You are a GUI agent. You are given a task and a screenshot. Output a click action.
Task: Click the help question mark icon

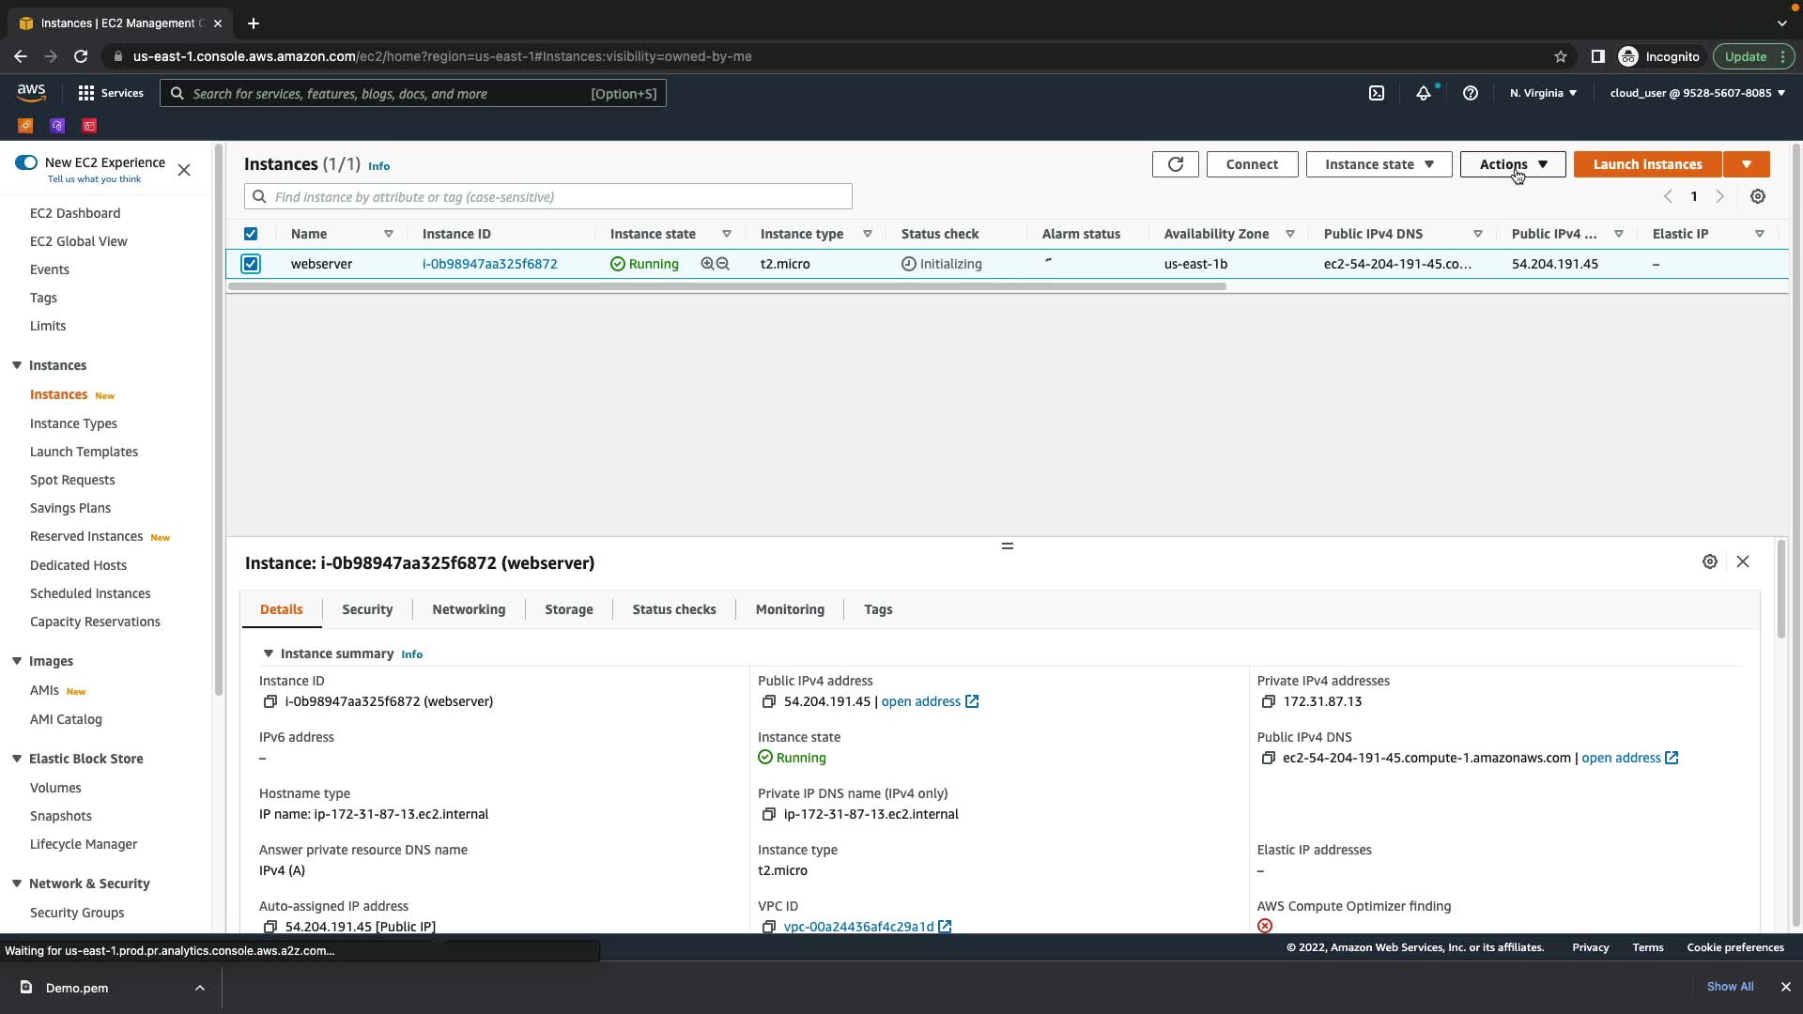tap(1471, 93)
